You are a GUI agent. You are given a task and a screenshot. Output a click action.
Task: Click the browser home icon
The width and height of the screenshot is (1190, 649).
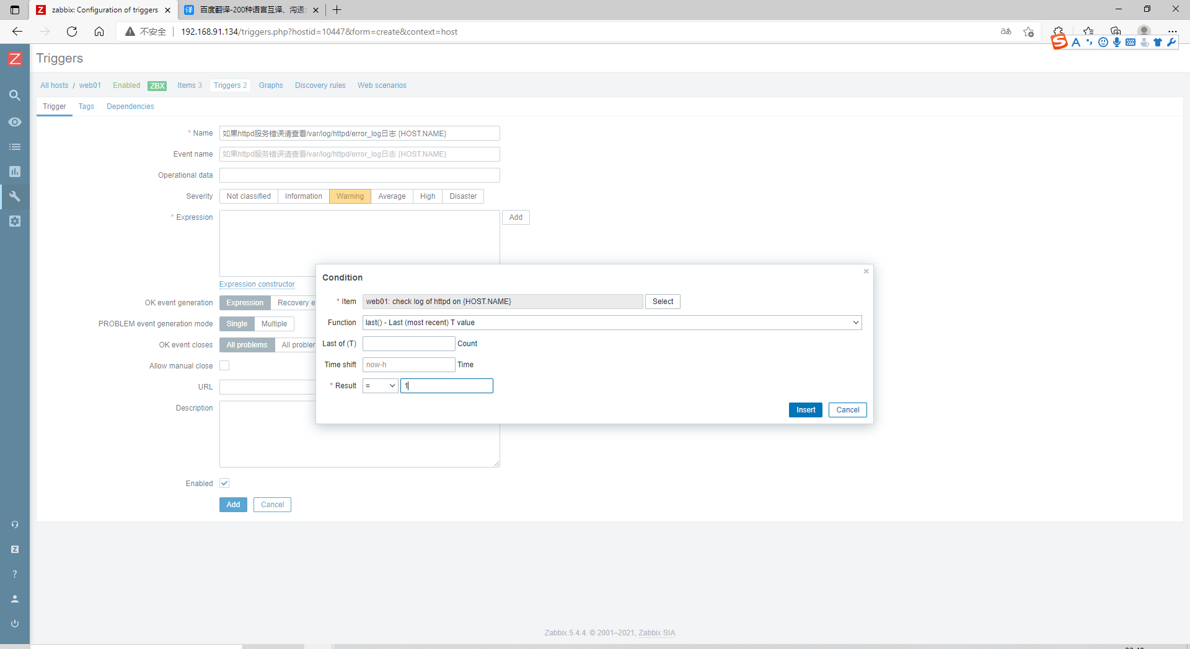pos(99,32)
